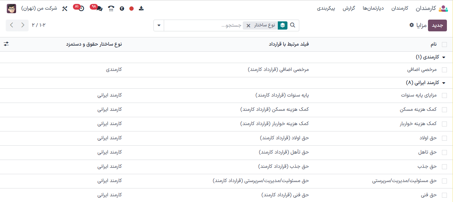
Task: Open the پیکربندی menu
Action: tap(326, 9)
